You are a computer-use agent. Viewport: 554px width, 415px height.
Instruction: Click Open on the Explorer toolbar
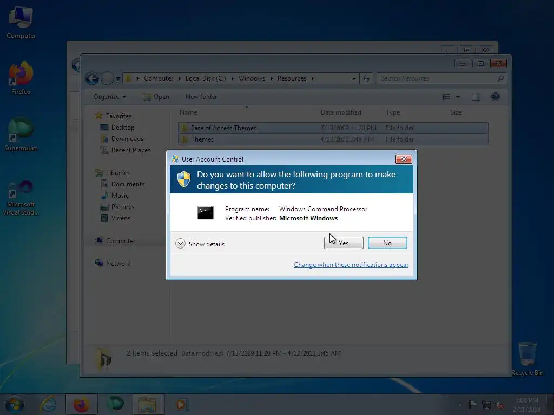tap(156, 97)
